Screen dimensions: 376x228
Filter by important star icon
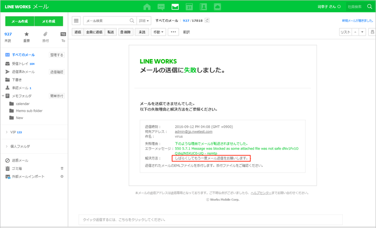26,34
